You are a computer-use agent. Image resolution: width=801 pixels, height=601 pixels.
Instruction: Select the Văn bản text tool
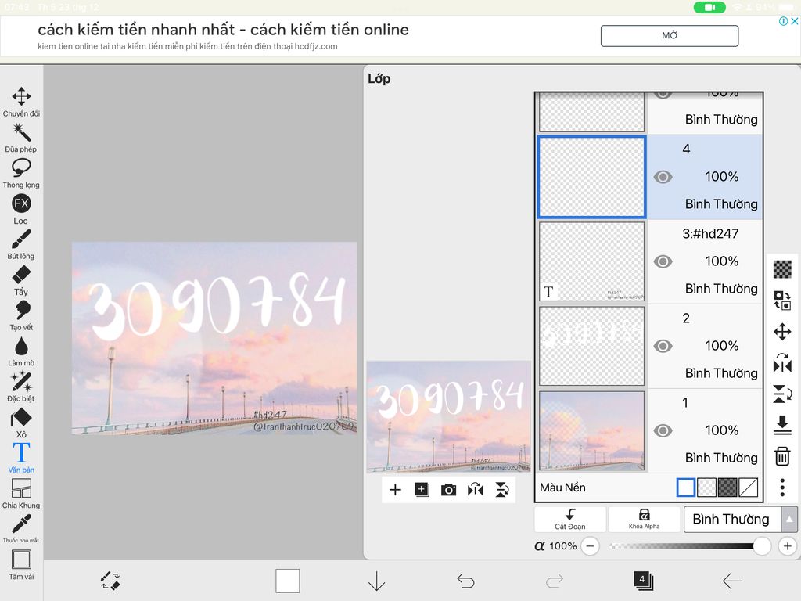click(x=21, y=458)
